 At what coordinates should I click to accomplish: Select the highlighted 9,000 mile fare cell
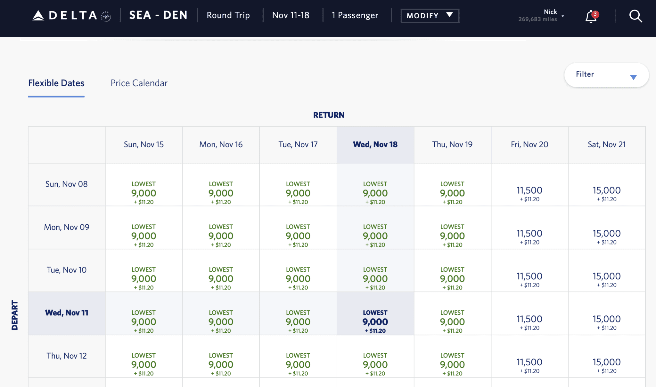tap(375, 320)
